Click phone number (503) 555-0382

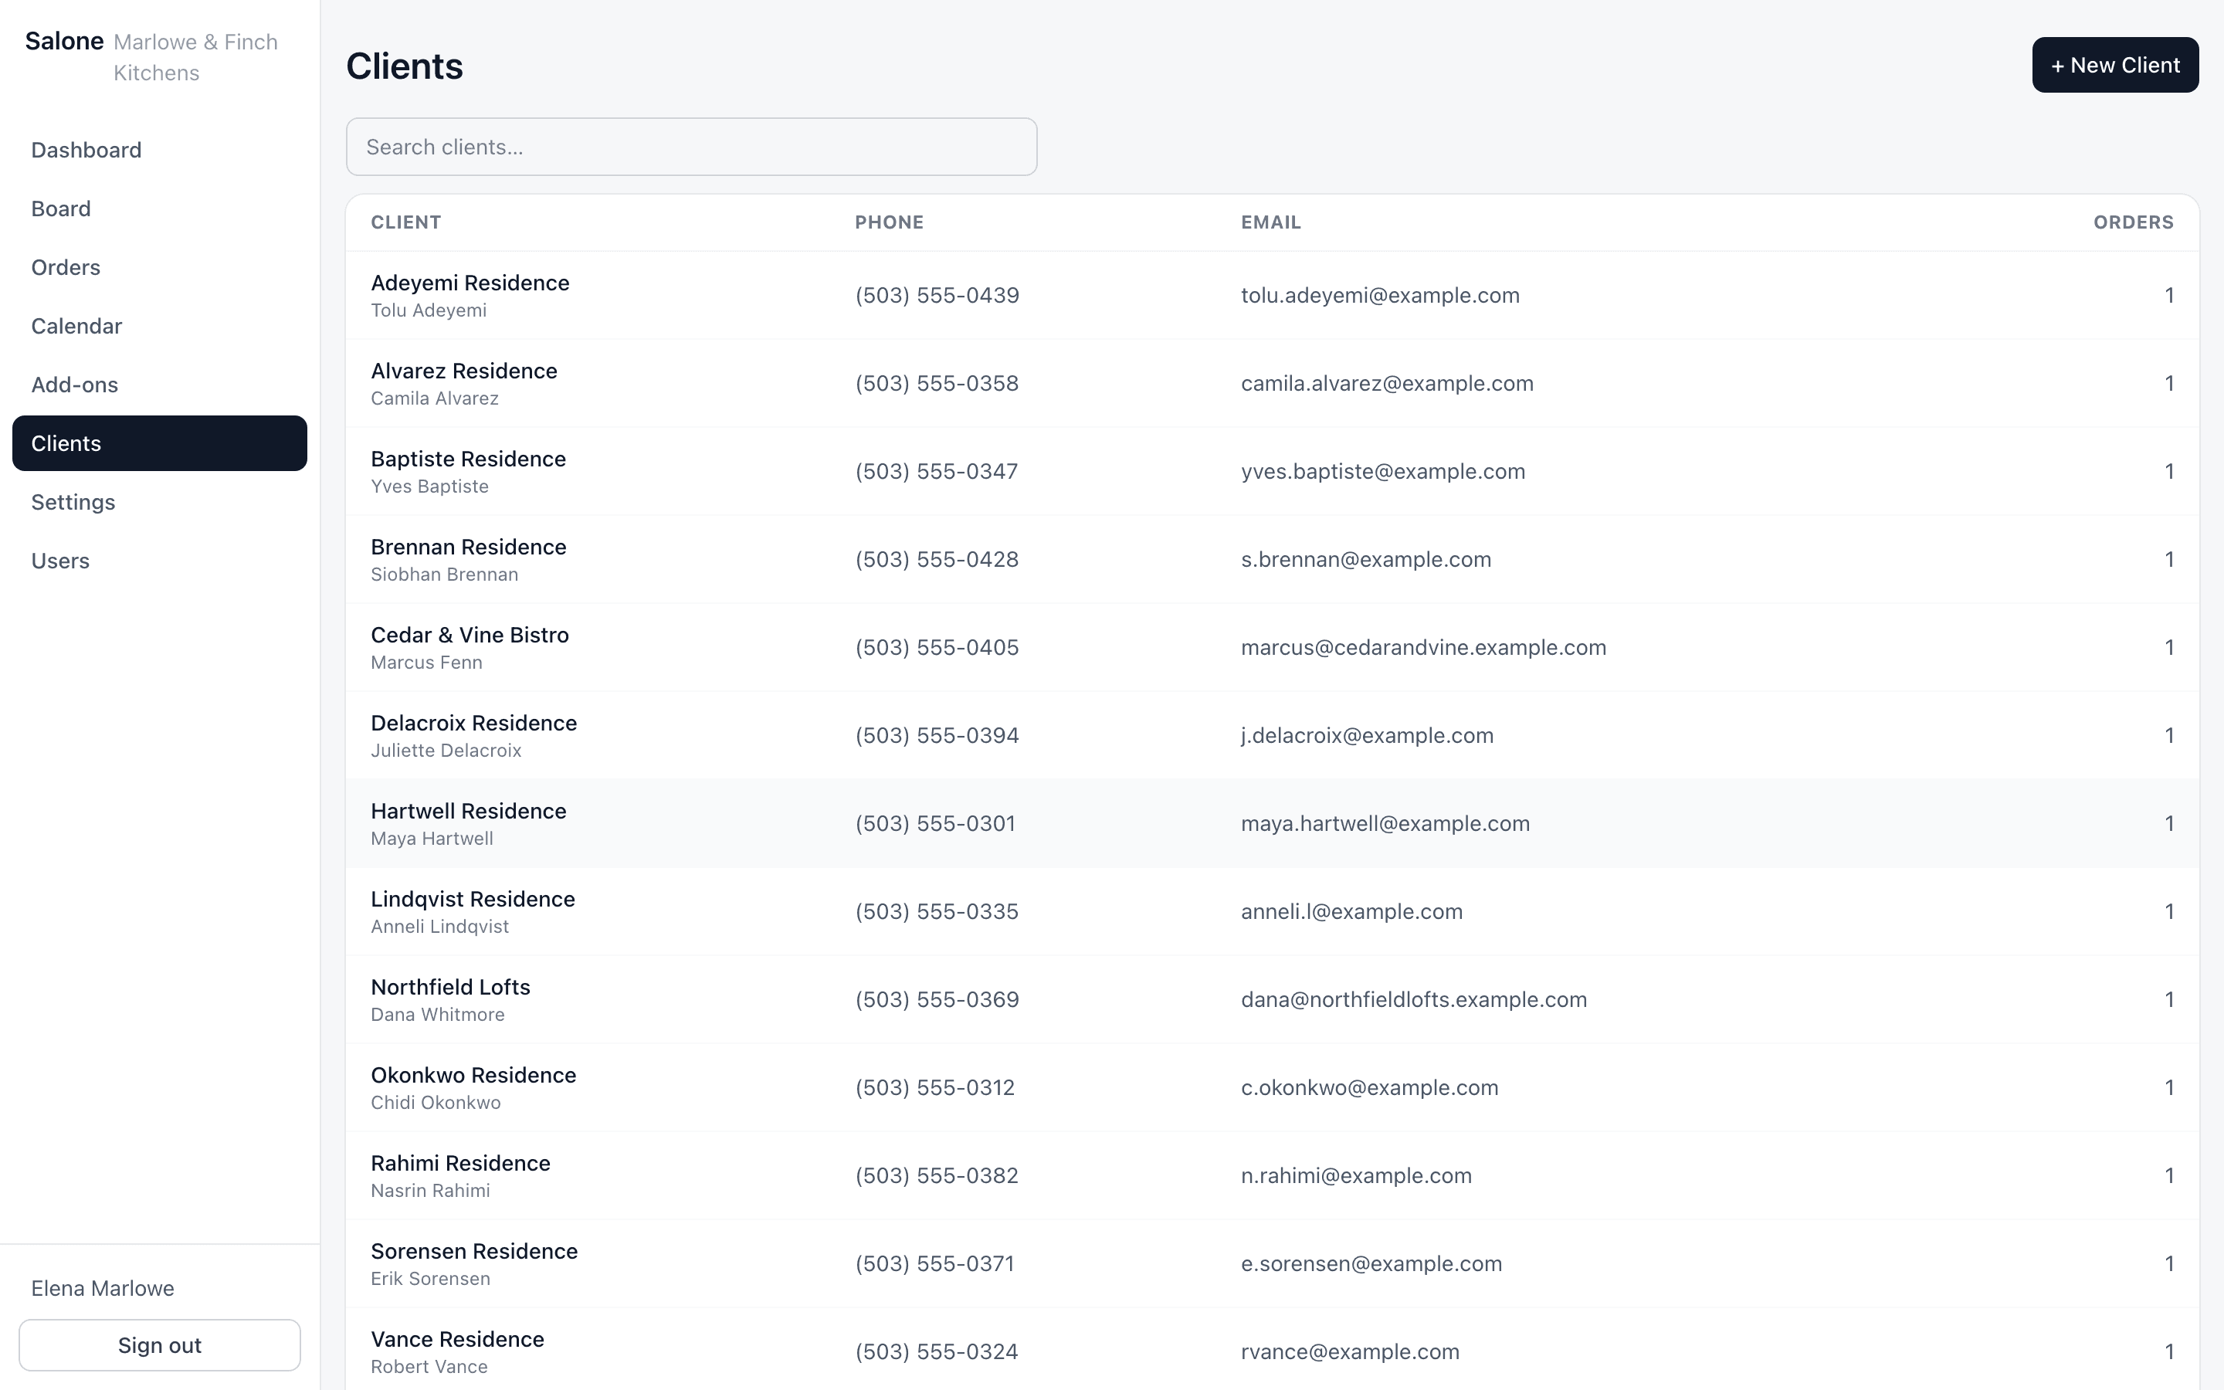point(937,1176)
